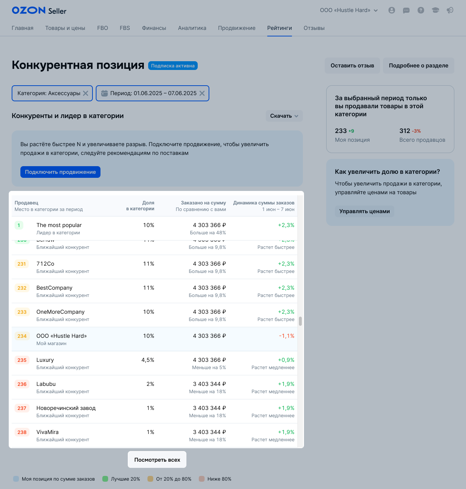
Task: Switch to the Финансы tab
Action: [154, 28]
